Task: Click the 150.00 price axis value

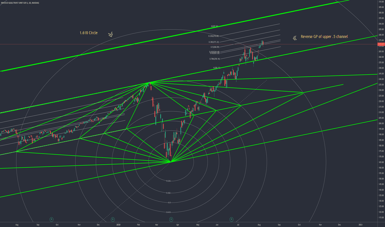Action: pyautogui.click(x=381, y=179)
